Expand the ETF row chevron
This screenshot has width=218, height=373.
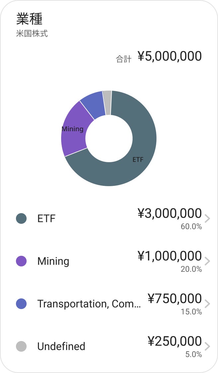[x=207, y=218]
